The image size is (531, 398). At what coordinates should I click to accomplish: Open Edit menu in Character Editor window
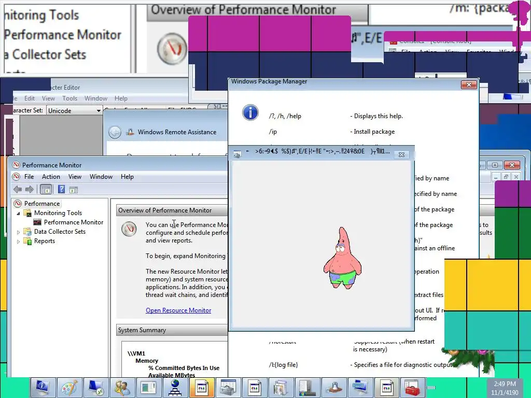(x=30, y=98)
